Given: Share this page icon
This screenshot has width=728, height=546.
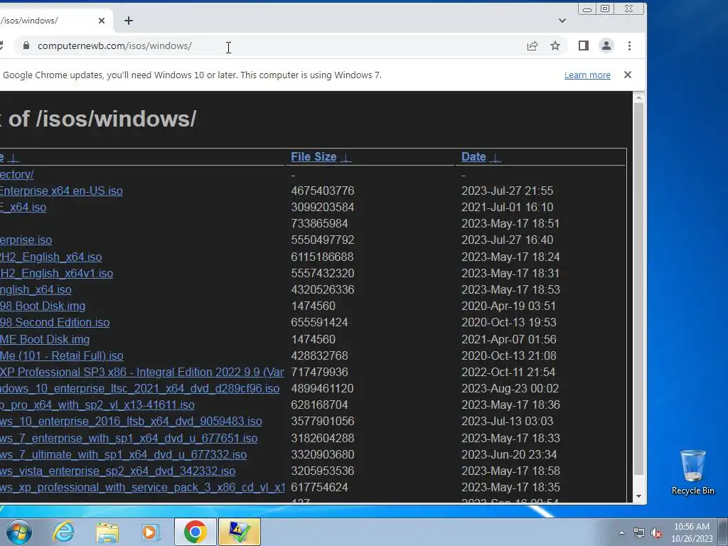Looking at the screenshot, I should 532,45.
